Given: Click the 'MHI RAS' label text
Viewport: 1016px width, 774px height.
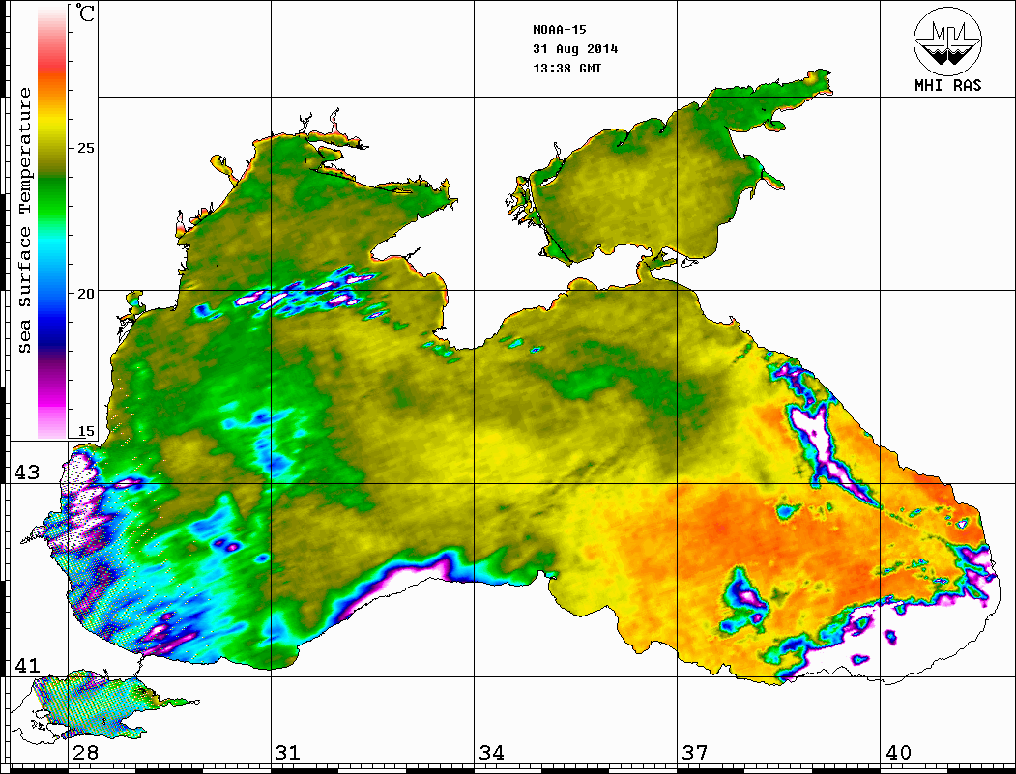Looking at the screenshot, I should click(948, 85).
